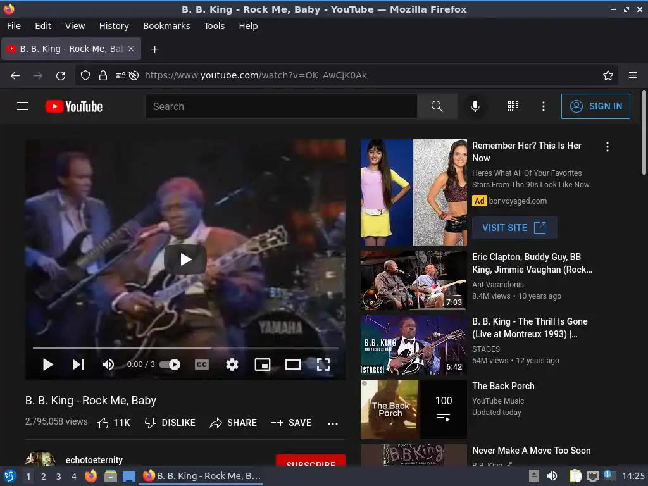Enter fullscreen with the fullscreen icon

323,364
